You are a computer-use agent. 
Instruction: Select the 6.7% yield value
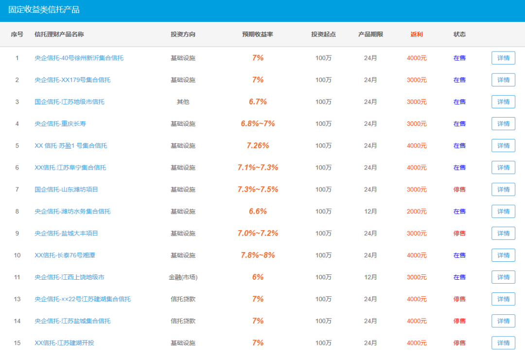pyautogui.click(x=258, y=102)
